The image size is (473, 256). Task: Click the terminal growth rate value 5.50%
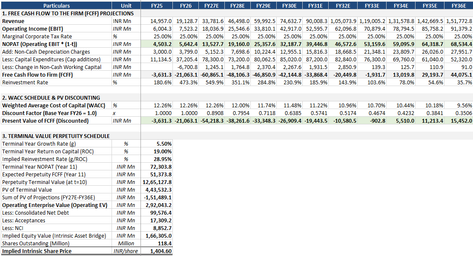164,144
